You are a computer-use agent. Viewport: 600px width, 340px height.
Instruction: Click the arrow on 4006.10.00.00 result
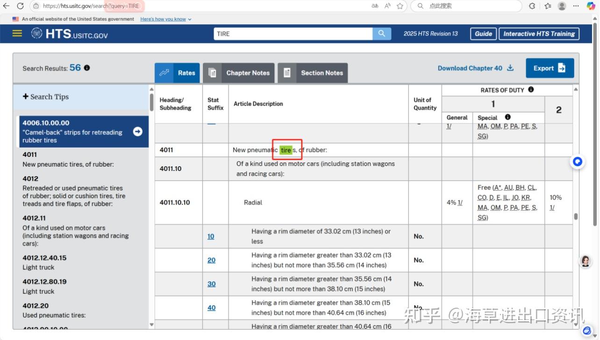[x=138, y=132]
